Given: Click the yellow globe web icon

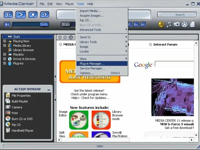Looking at the screenshot, I should (161, 24).
